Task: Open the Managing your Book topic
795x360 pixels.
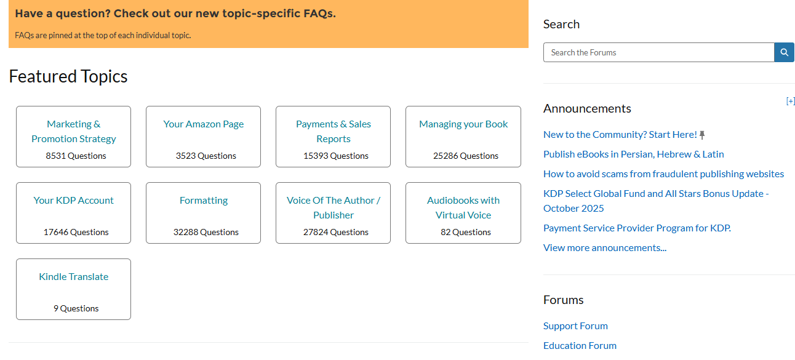Action: tap(463, 124)
